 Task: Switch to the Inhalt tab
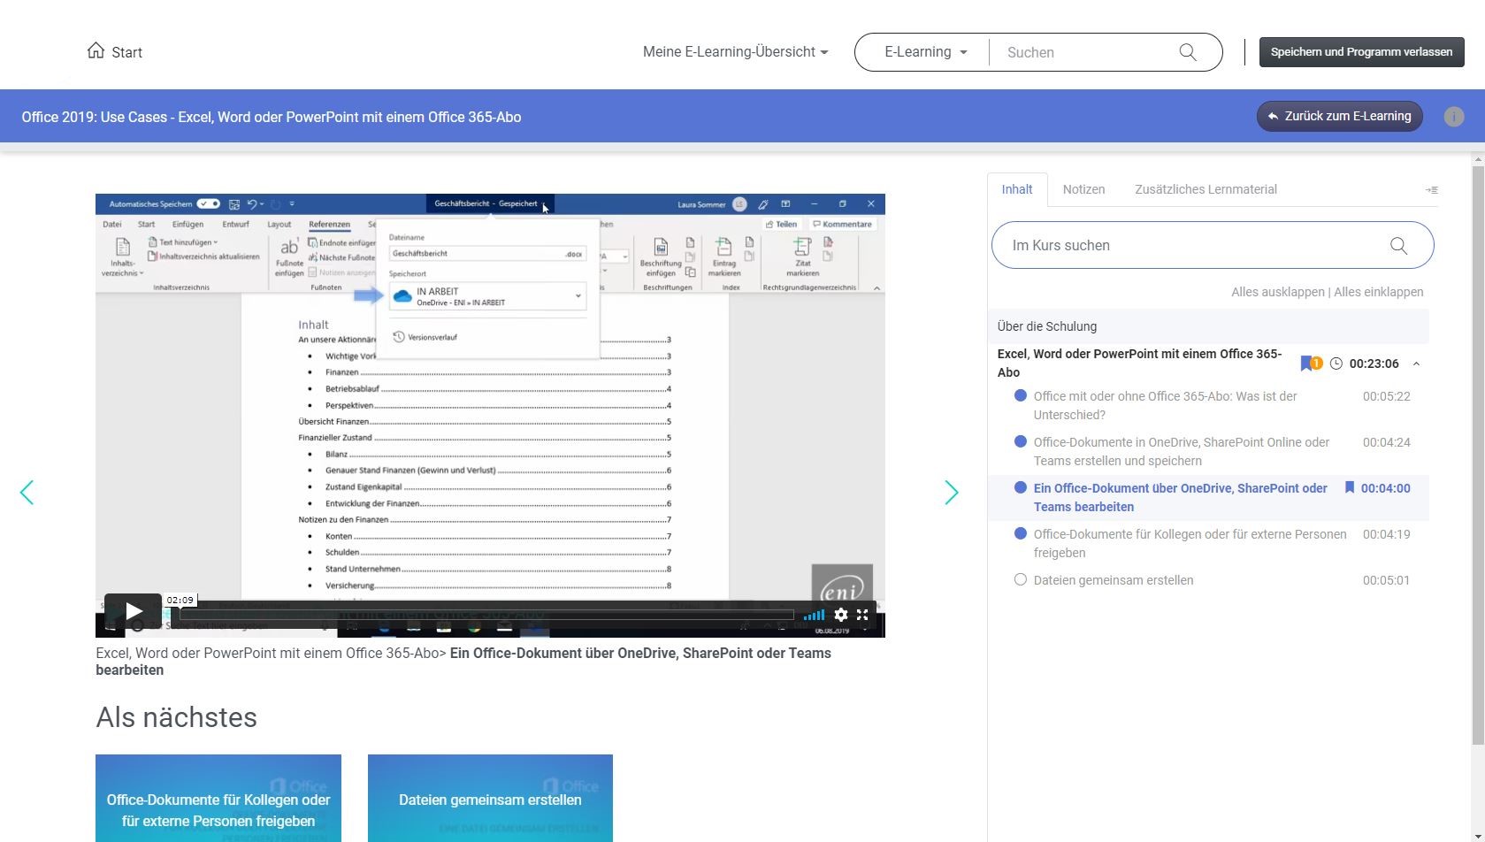pos(1017,189)
